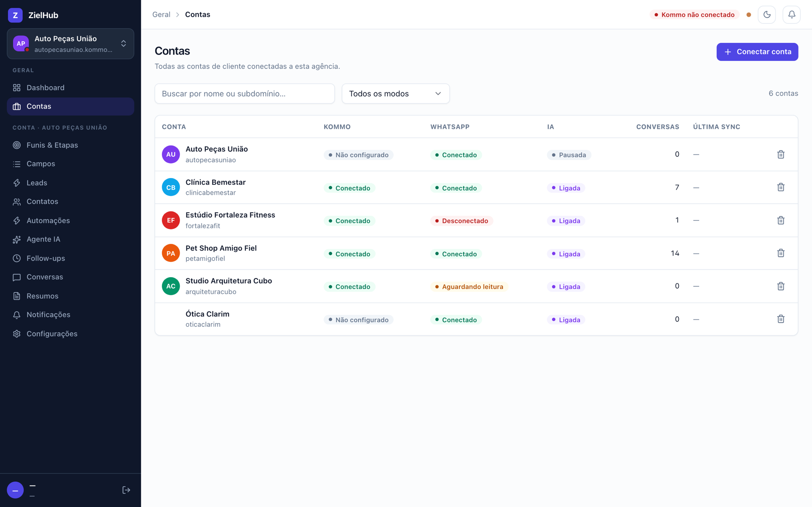This screenshot has width=812, height=507.
Task: Toggle dark mode with the moon icon
Action: click(x=767, y=15)
